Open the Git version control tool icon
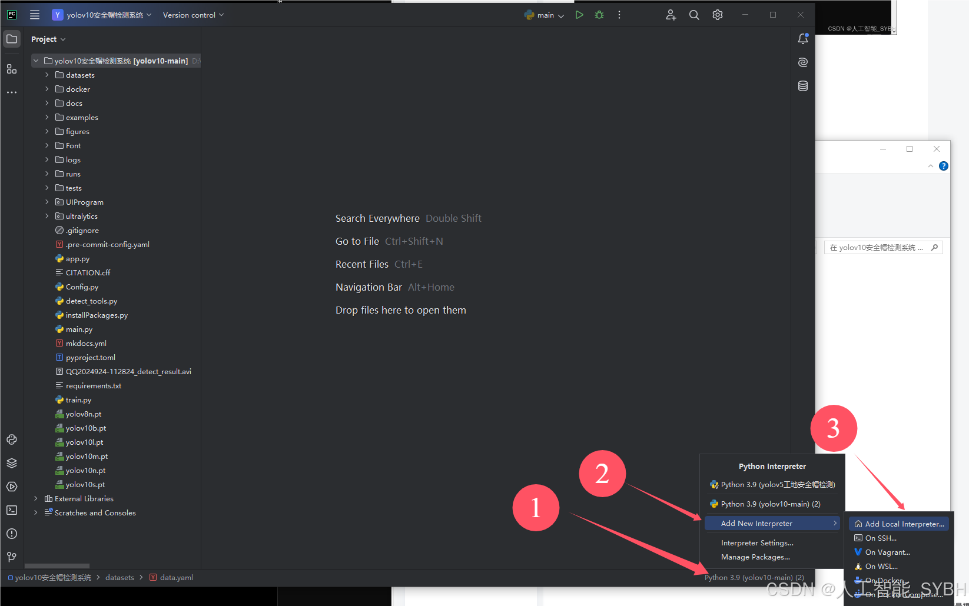The image size is (969, 606). tap(12, 557)
